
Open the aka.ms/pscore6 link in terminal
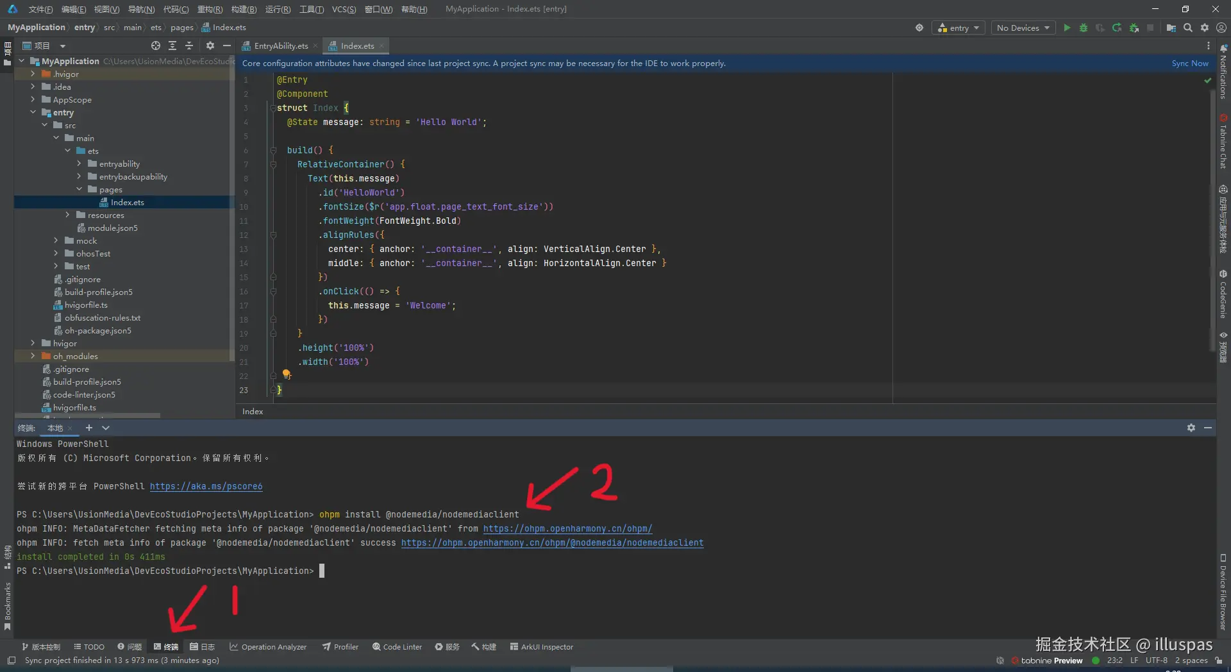(x=206, y=486)
